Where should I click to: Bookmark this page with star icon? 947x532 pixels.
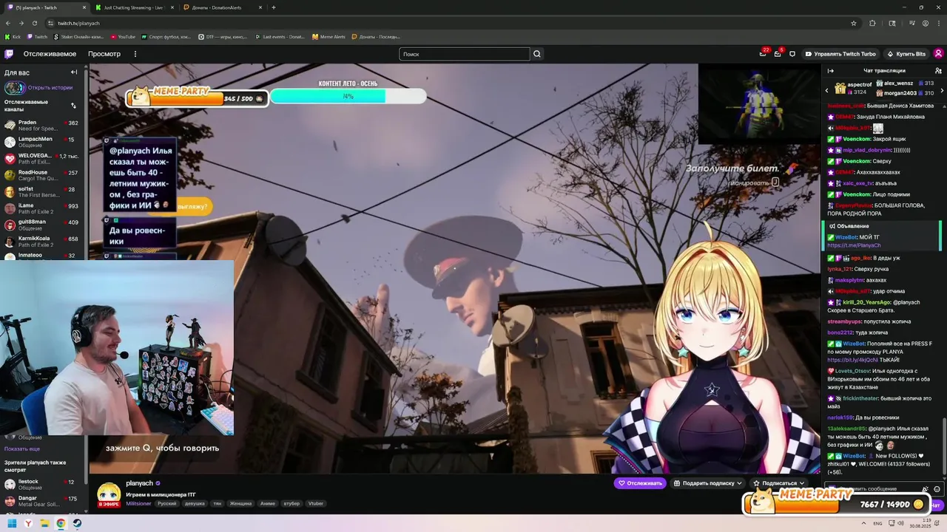pyautogui.click(x=853, y=23)
